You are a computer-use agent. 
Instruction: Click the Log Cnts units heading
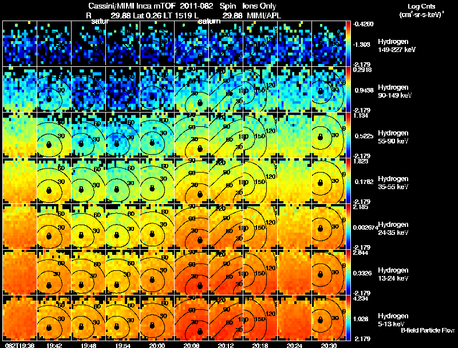click(x=421, y=10)
